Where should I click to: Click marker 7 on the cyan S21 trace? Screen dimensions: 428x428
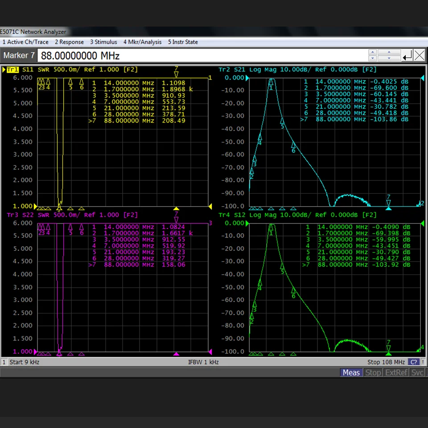point(388,201)
